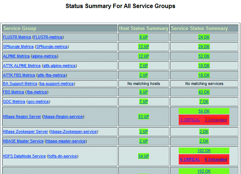Click the 12 UP host status for ALPINE Metrics

click(144, 56)
